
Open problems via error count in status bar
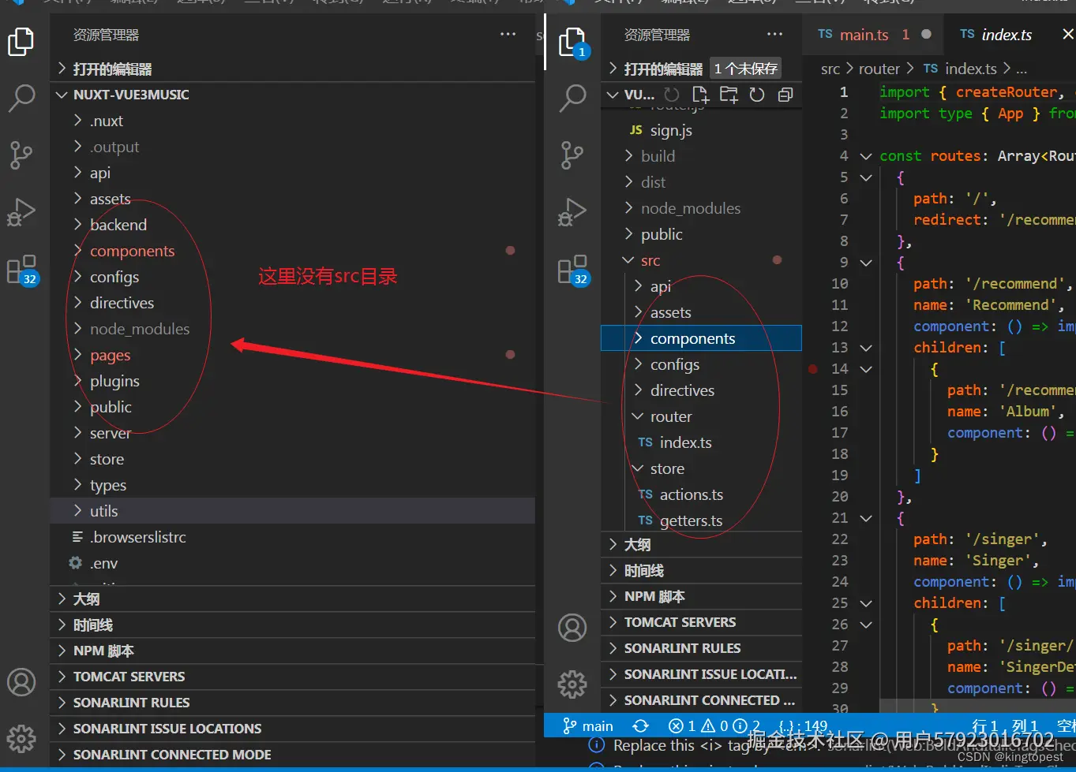click(682, 726)
